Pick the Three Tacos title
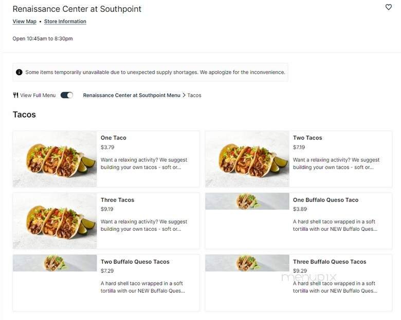This screenshot has width=401, height=320. tap(117, 200)
